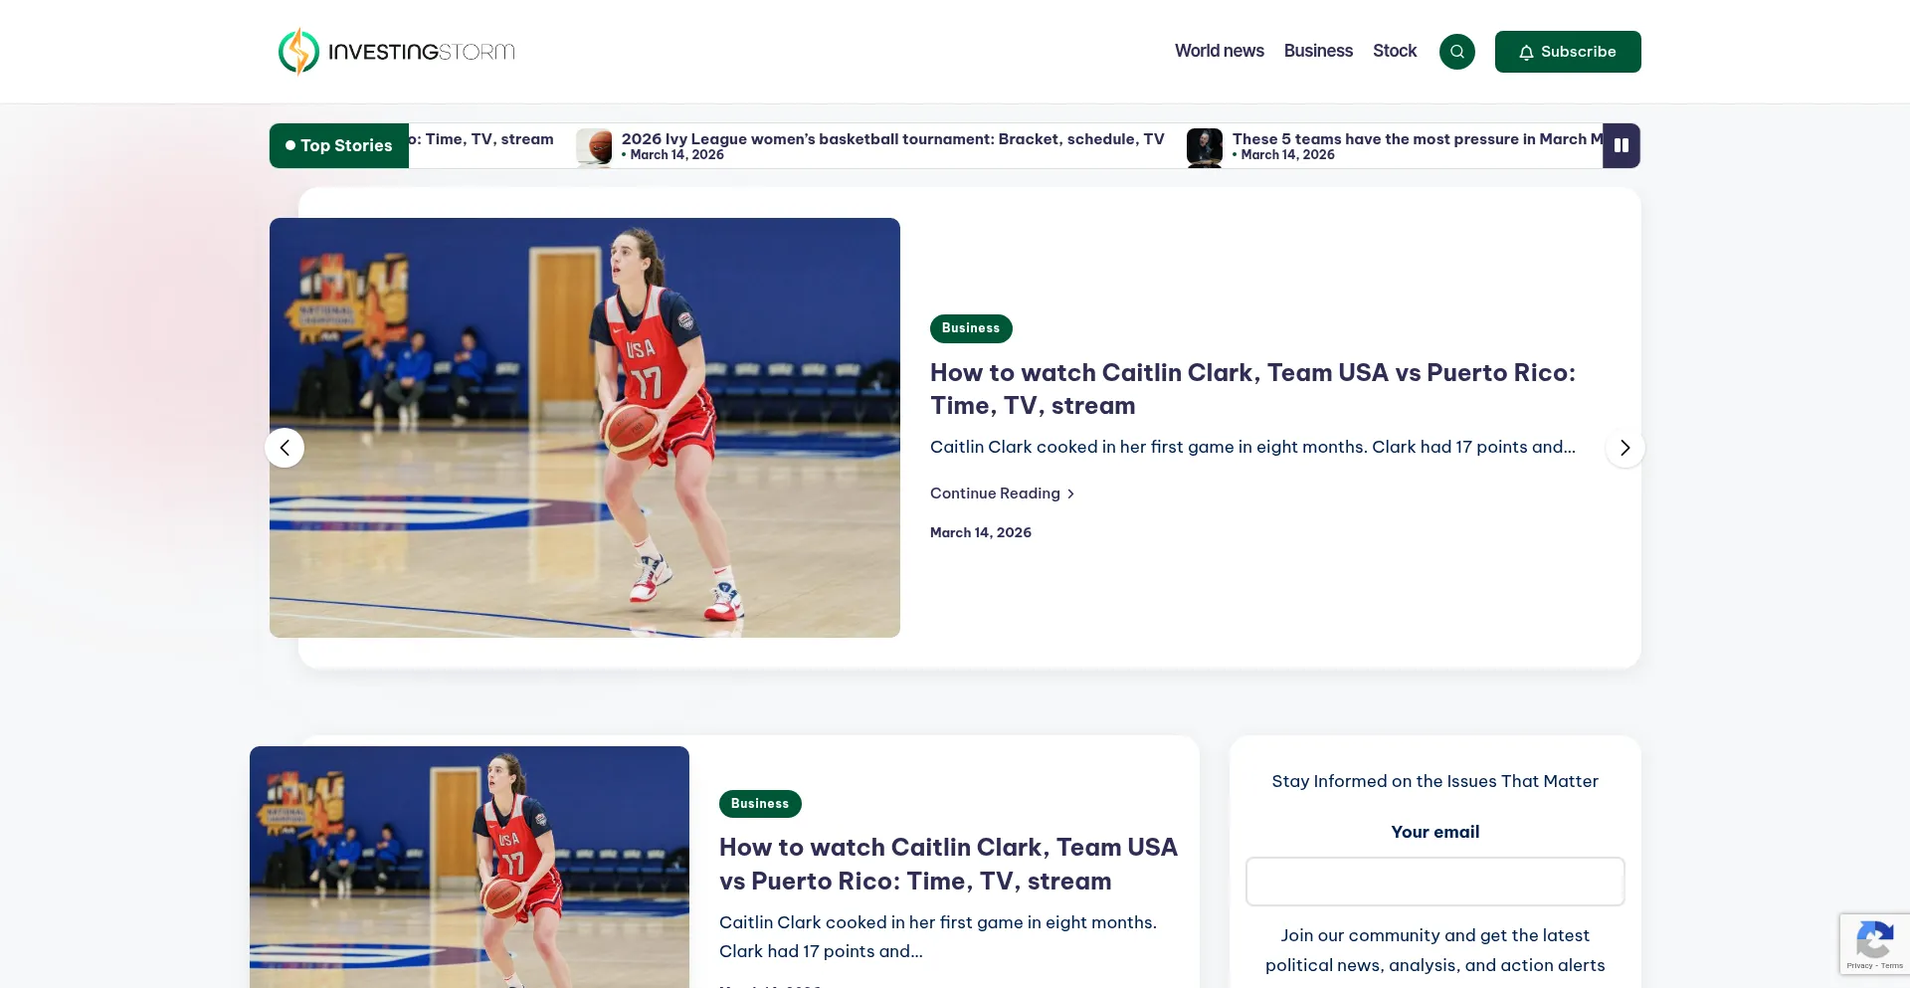
Task: Open the featured Caitlin Clark headline
Action: pos(1252,389)
